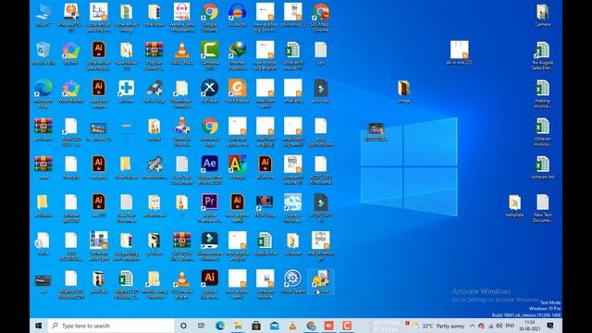The width and height of the screenshot is (592, 333).
Task: Select the blue plus dr.fone shortcut
Action: coord(126,92)
